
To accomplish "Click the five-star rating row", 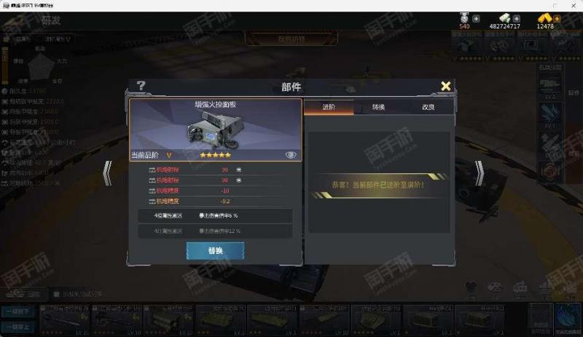I will tap(215, 155).
